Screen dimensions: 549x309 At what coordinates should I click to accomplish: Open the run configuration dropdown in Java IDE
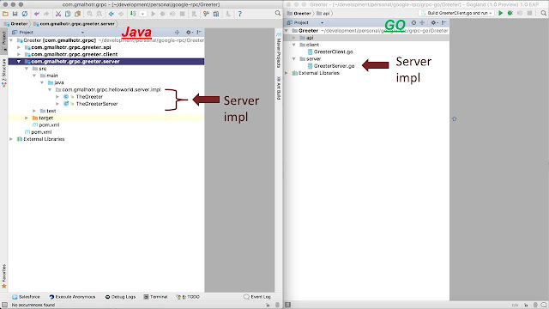coord(143,14)
